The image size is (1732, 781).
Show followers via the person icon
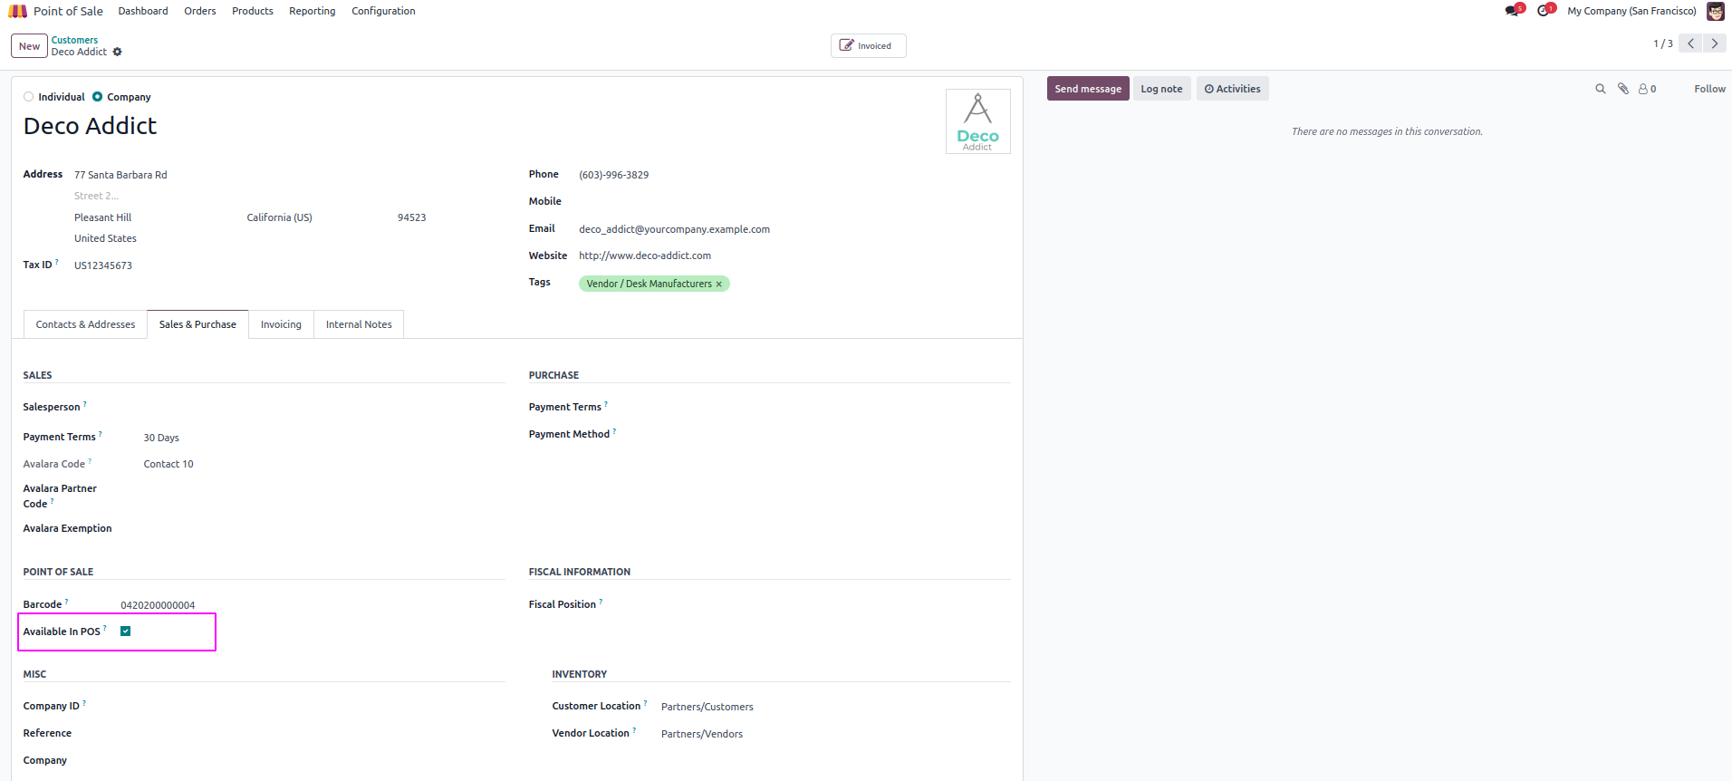[x=1648, y=89]
